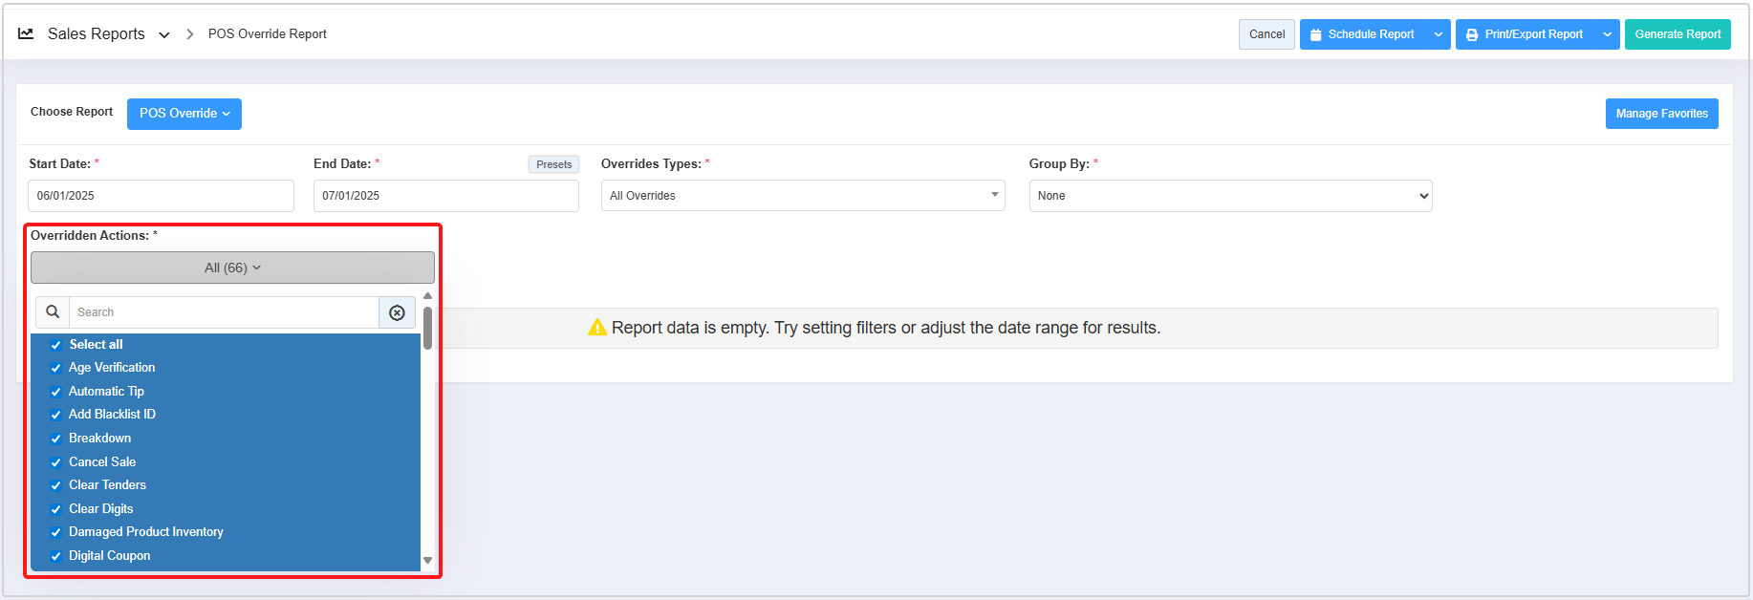Image resolution: width=1753 pixels, height=600 pixels.
Task: Click the Overridden Actions list scrollbar thumb
Action: click(427, 328)
